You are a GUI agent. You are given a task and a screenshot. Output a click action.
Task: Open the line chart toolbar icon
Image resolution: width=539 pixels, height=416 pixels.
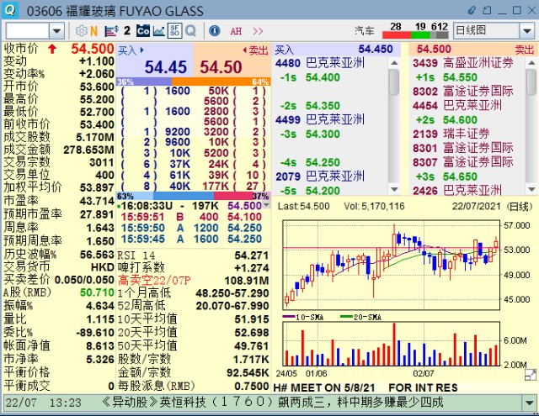pyautogui.click(x=159, y=31)
